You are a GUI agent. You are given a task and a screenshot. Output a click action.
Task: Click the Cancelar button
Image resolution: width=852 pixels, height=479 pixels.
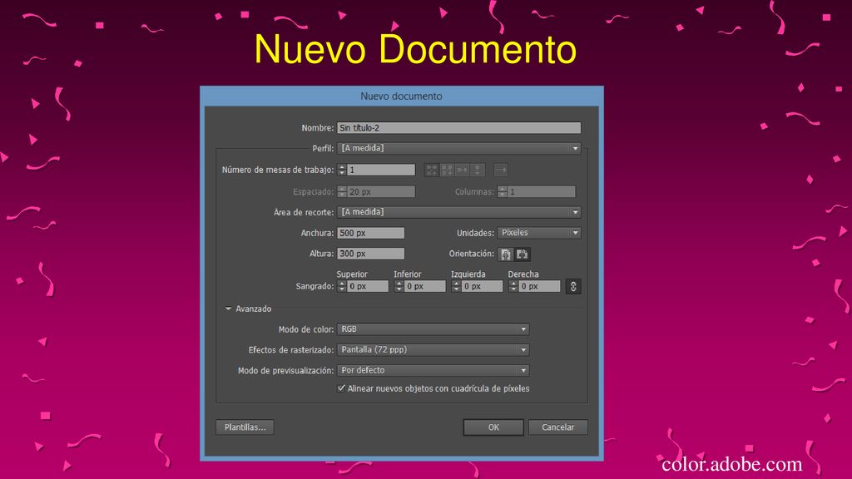[x=558, y=427]
